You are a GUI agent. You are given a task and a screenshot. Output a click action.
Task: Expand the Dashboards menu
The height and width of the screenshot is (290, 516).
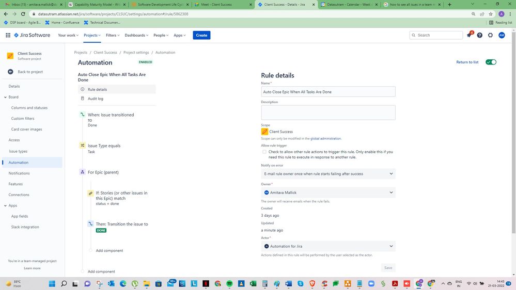(x=136, y=35)
